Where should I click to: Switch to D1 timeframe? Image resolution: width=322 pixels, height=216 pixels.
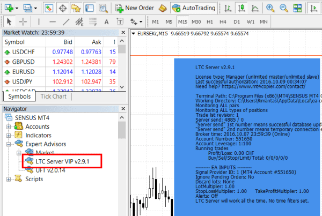[x=237, y=22]
